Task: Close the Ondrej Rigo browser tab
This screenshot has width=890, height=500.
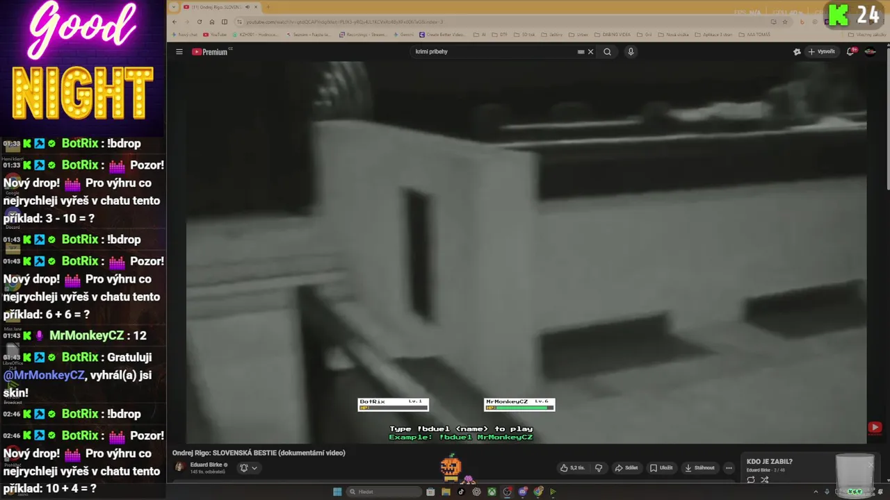Action: coord(256,7)
